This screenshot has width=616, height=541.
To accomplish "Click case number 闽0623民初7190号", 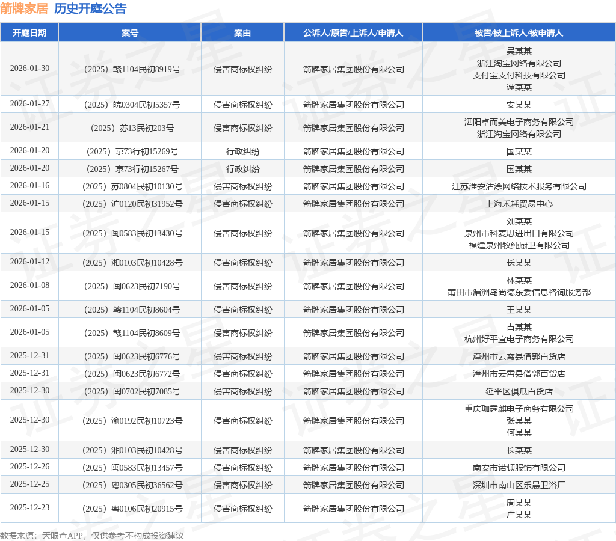I will point(132,286).
